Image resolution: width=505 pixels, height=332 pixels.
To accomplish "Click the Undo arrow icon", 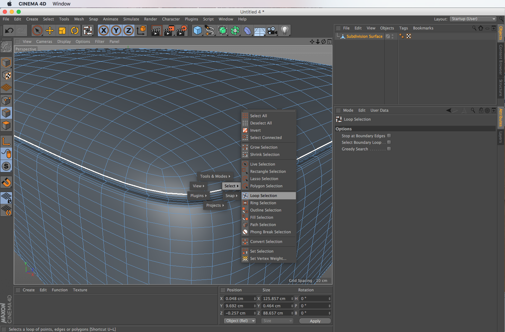I will [9, 31].
